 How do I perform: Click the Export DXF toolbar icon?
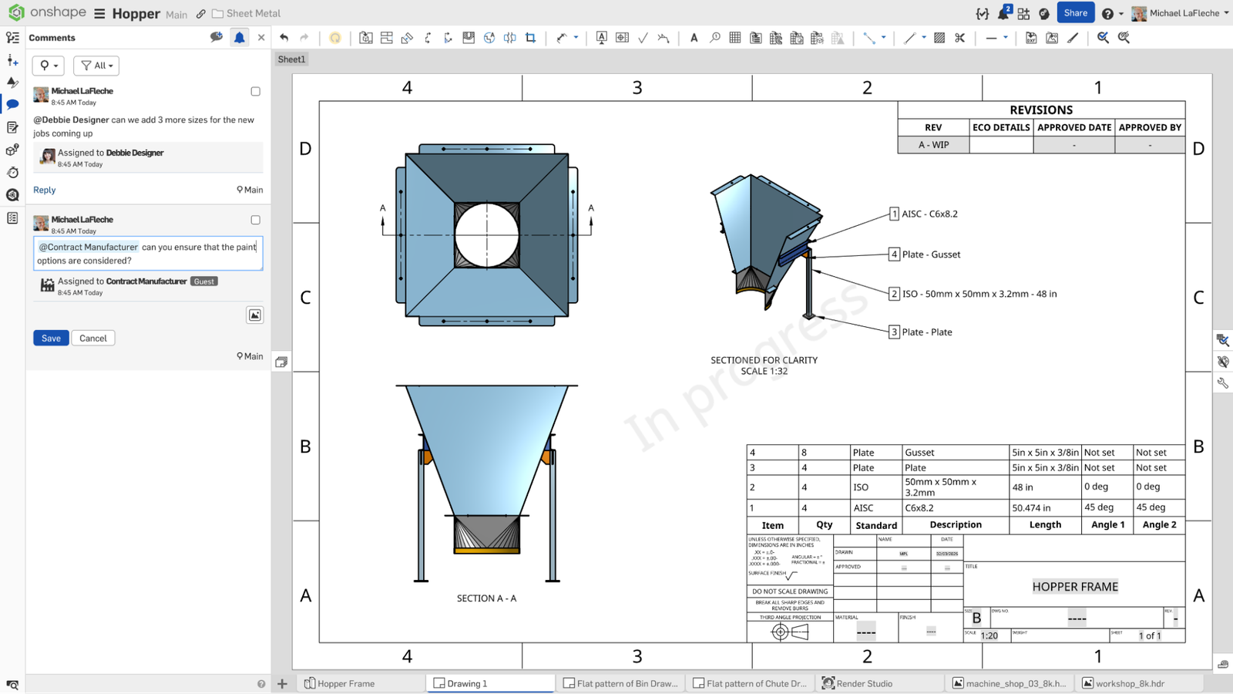click(x=1030, y=37)
